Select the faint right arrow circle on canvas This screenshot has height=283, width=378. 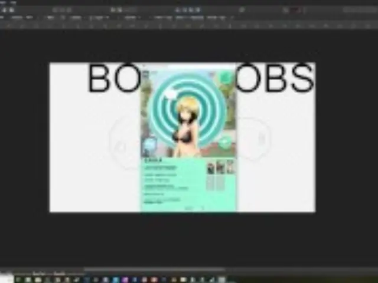(x=255, y=139)
